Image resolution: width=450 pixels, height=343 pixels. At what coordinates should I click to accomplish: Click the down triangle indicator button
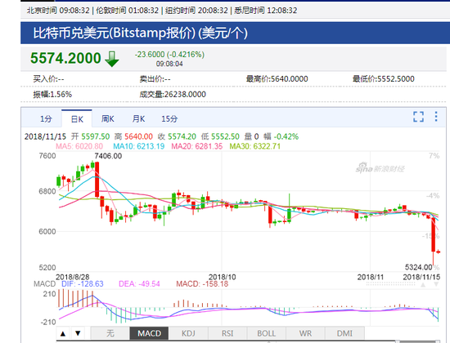[x=78, y=333]
